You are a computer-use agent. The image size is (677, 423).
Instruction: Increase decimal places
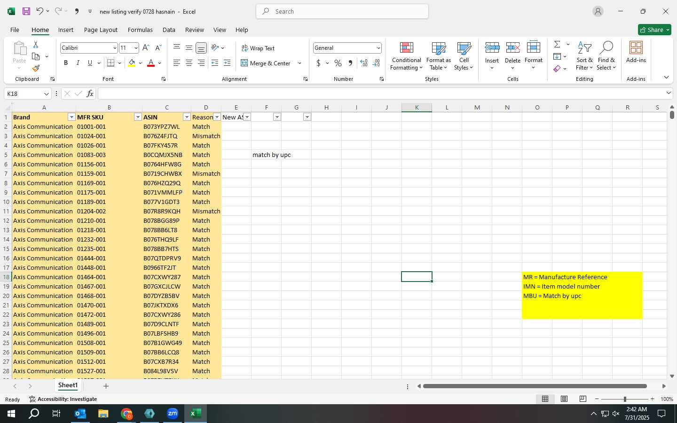pos(363,63)
